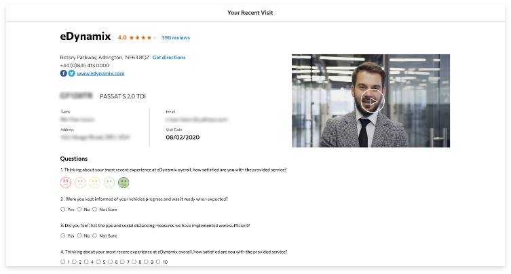Select the orange dissatisfied face
This screenshot has height=274, width=511.
80,182
